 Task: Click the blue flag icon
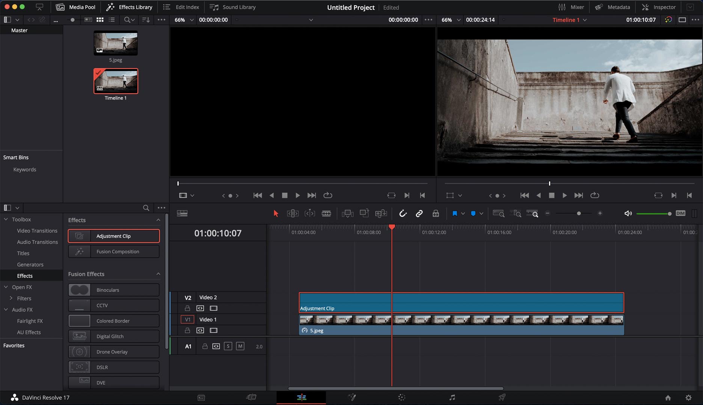pos(454,213)
